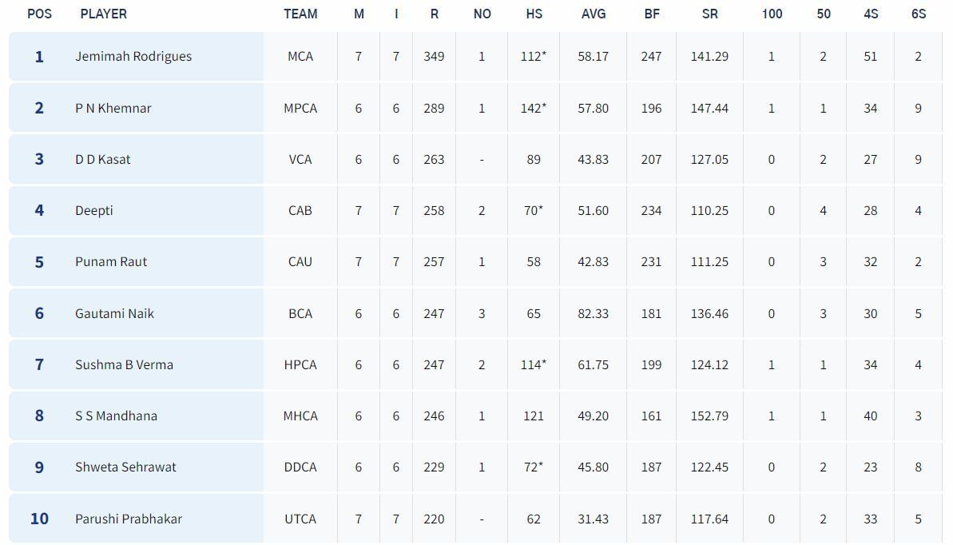953x545 pixels.
Task: Click MCA team cell in first row
Action: pyautogui.click(x=300, y=57)
